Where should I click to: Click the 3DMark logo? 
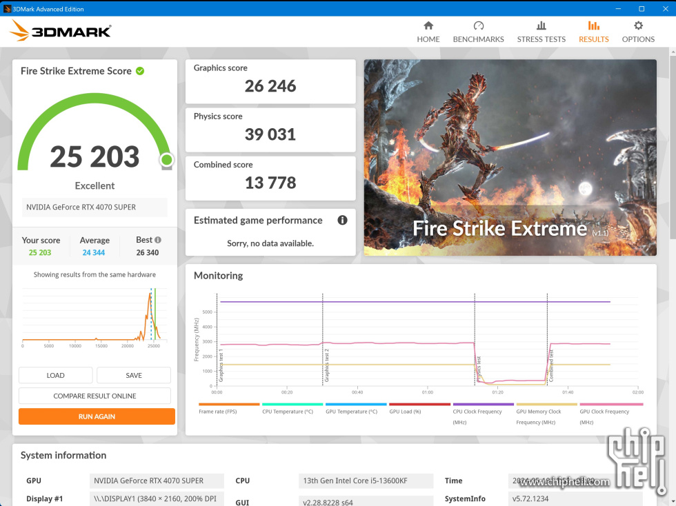point(61,30)
